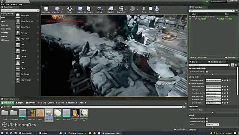Image resolution: width=239 pixels, height=135 pixels.
Task: Open the Add New dropdown button
Action: [x=7, y=103]
